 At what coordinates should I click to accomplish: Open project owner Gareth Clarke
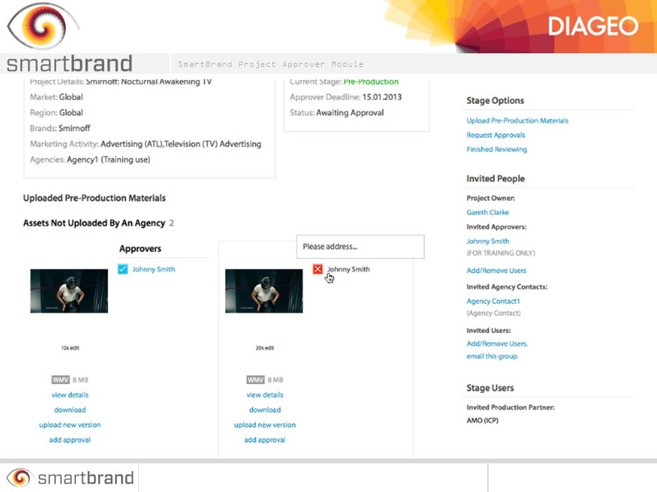488,212
